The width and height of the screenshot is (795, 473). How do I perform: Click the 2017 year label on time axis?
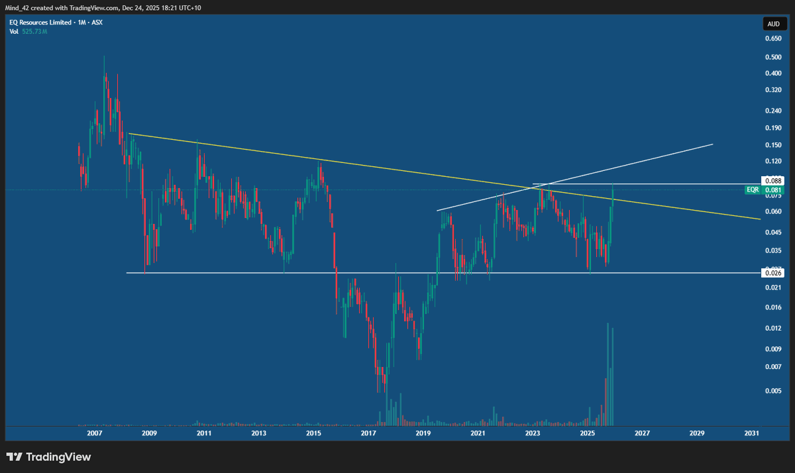368,433
